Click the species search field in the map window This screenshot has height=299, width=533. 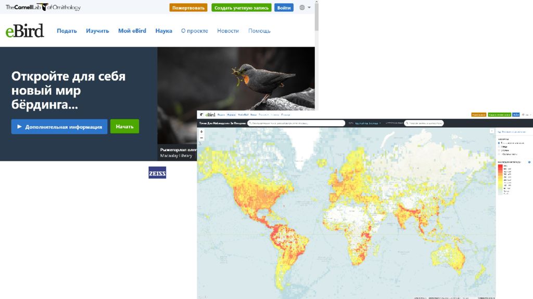[296, 123]
